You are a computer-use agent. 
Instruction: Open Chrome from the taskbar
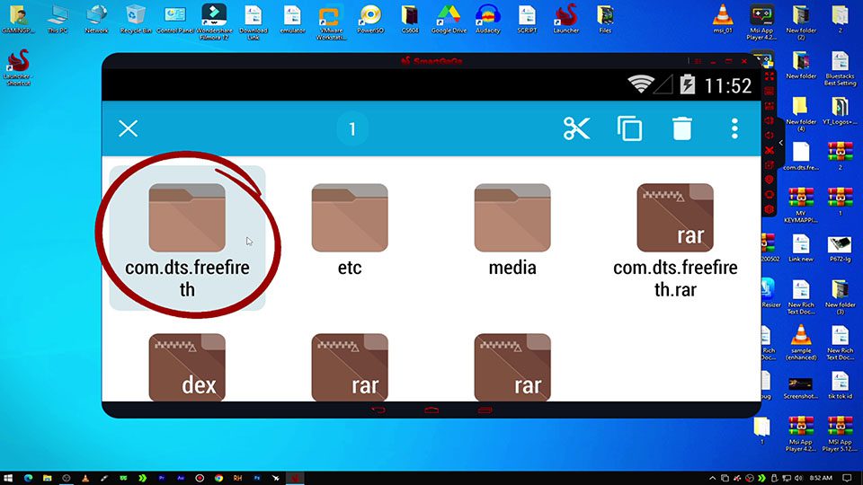click(x=218, y=479)
